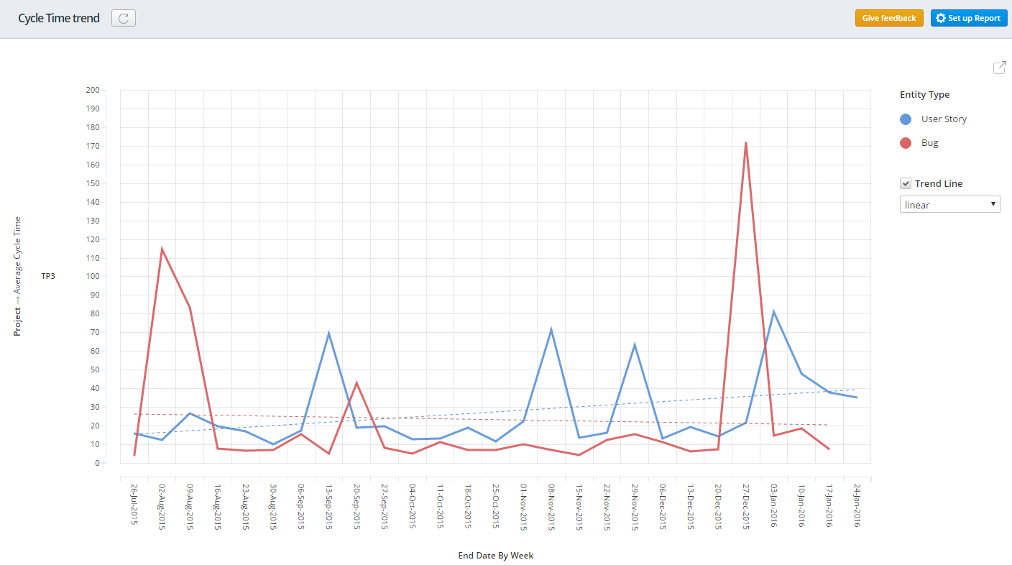Click the Bug spike near 27-Dec-2015
The width and height of the screenshot is (1012, 565).
[x=746, y=144]
